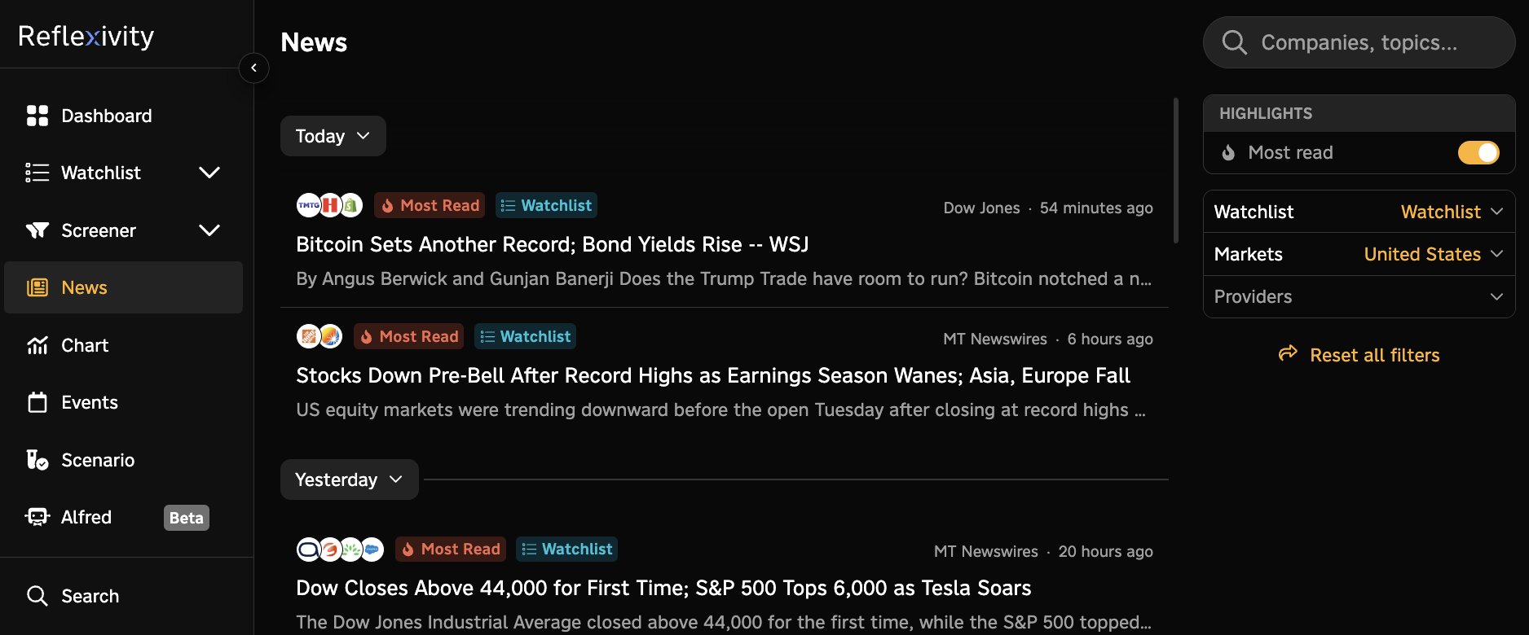
Task: Click the Dashboard grid icon
Action: [x=37, y=116]
